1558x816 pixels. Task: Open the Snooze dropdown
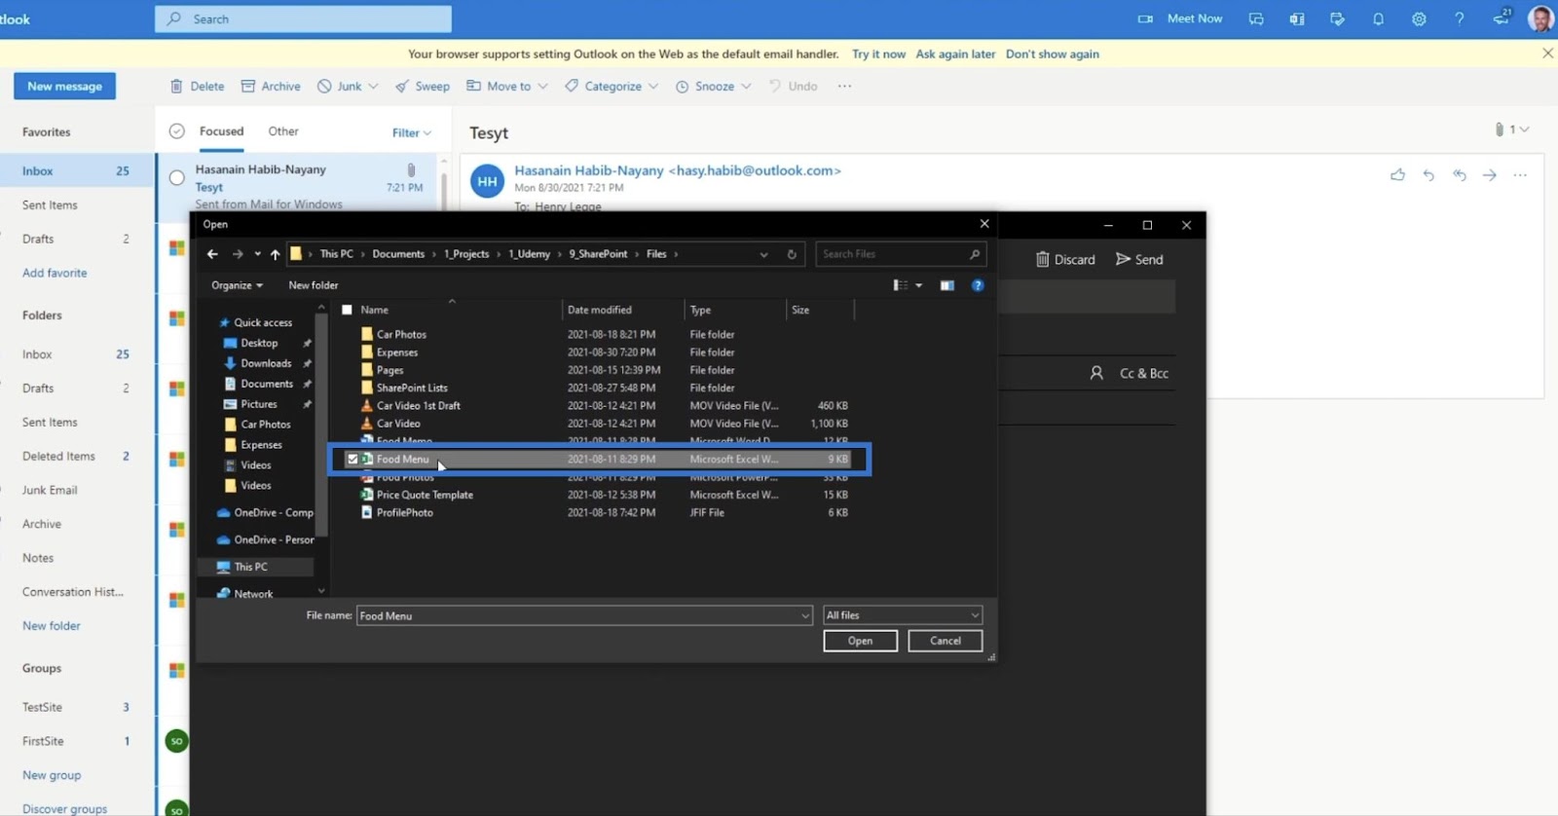tap(746, 86)
